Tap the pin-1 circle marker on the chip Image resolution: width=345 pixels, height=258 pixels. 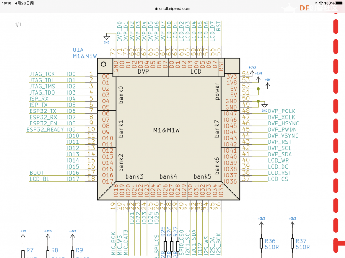pos(104,64)
